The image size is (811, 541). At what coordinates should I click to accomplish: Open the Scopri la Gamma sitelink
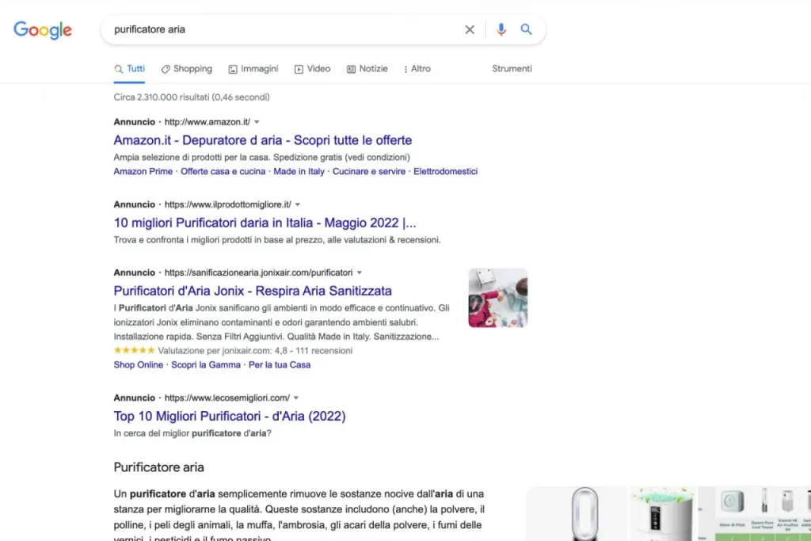206,364
